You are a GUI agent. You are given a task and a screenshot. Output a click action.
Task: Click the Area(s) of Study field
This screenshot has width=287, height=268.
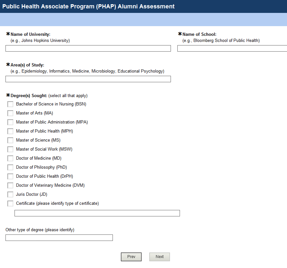[x=88, y=79]
